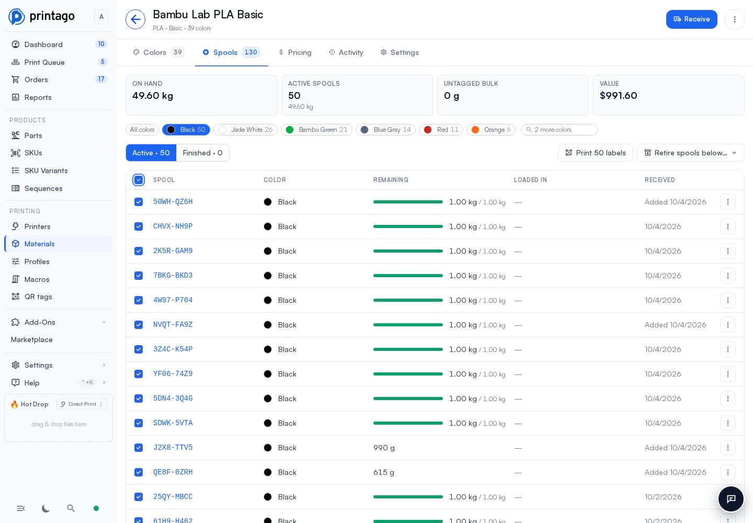Deselect spool 7BKG-BKD3 row checkbox

point(139,276)
